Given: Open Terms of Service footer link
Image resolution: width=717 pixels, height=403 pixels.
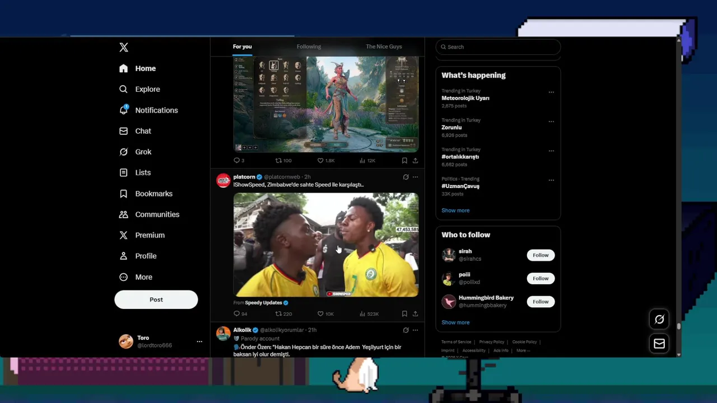Looking at the screenshot, I should point(456,342).
